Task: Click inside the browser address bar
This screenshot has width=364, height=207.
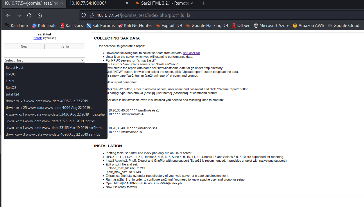Action: tap(145, 15)
